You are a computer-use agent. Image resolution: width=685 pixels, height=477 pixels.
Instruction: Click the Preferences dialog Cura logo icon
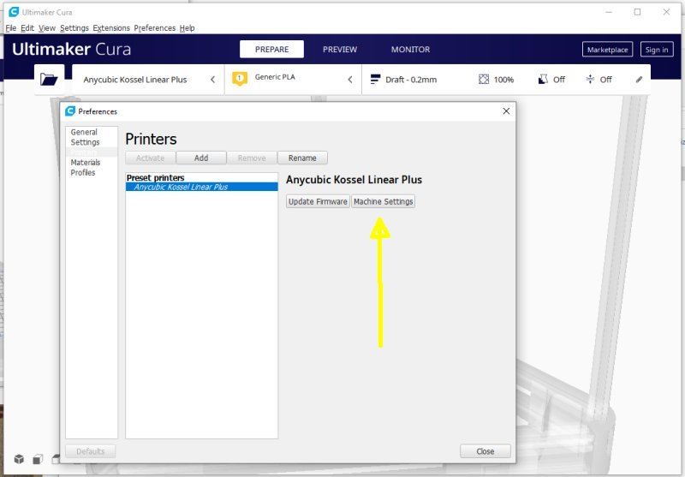point(70,111)
